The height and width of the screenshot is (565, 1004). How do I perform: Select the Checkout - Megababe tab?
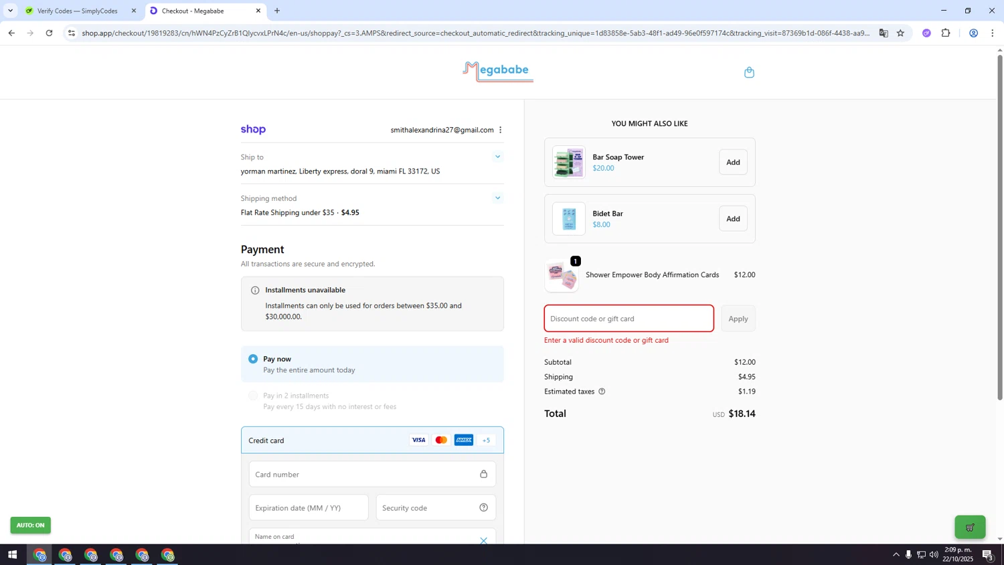tap(201, 11)
